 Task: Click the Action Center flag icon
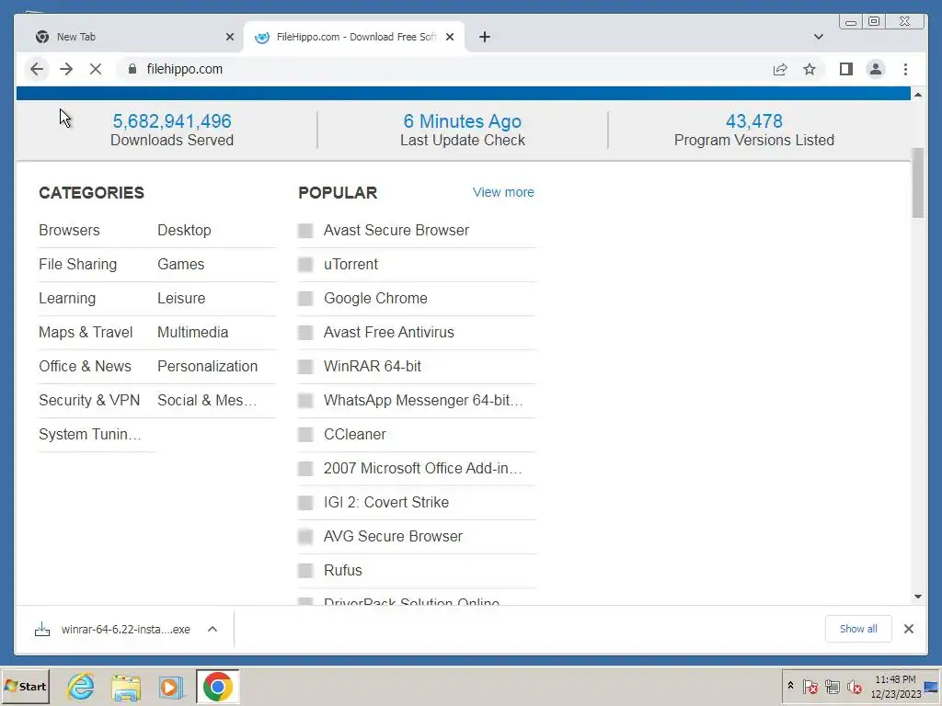pos(810,686)
